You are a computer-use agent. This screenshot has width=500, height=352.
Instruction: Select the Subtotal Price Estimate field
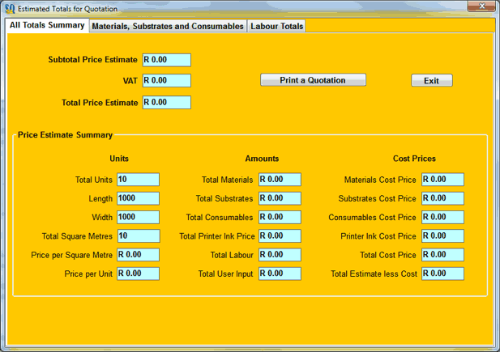click(166, 60)
